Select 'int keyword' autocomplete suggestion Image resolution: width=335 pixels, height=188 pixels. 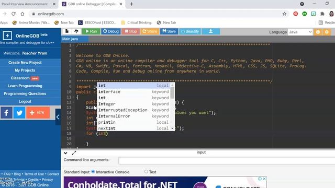(134, 98)
